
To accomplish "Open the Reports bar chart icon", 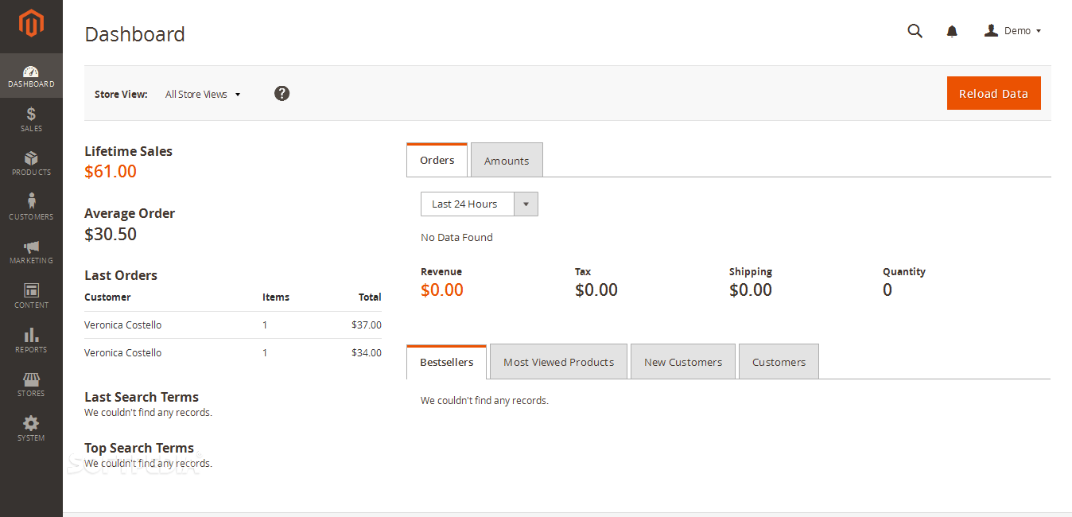I will [31, 335].
